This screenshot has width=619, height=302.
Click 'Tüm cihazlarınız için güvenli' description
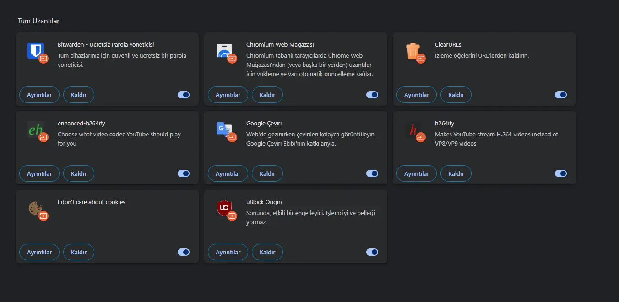point(122,60)
